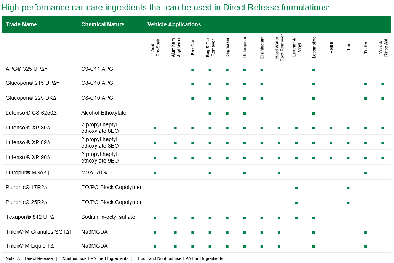Select the Lutensol® XP 89 trade name

28,142
